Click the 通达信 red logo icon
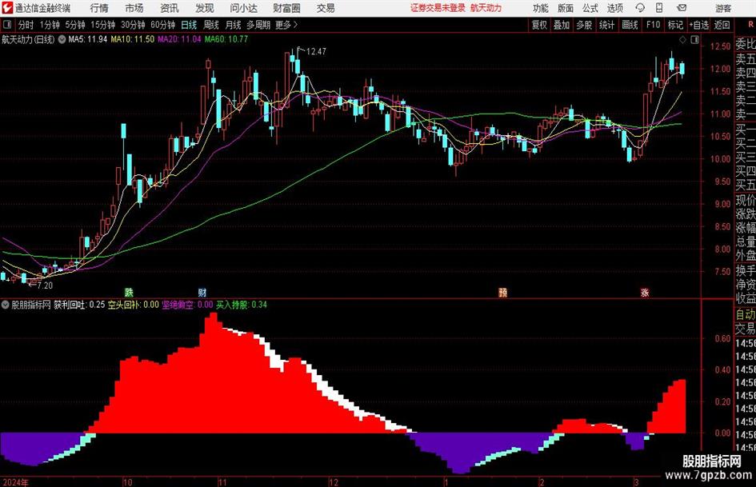Viewport: 756px width, 487px height. 6,8
